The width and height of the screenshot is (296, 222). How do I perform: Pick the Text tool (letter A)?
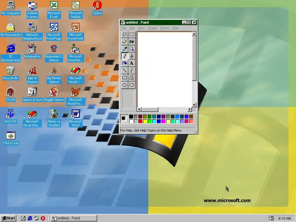coord(132,63)
